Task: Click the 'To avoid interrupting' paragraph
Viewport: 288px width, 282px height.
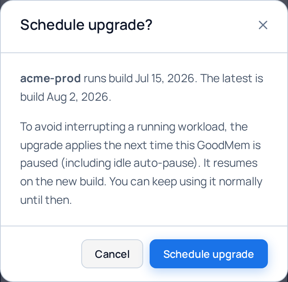Action: coord(141,163)
